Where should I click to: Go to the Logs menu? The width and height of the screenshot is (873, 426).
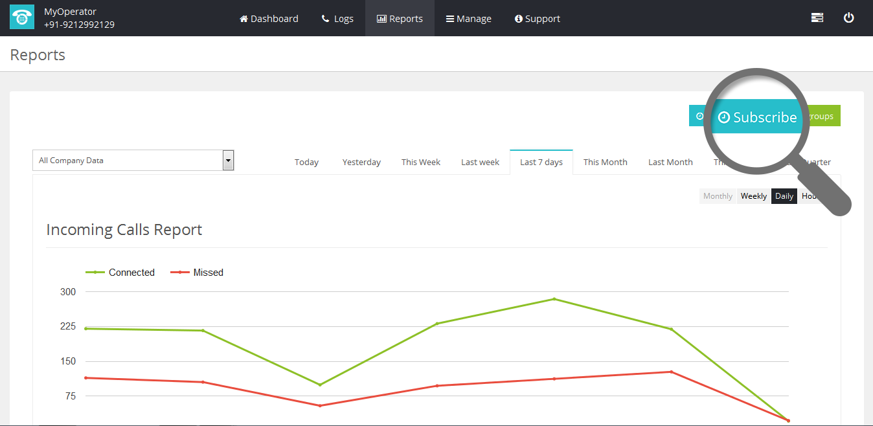point(337,19)
